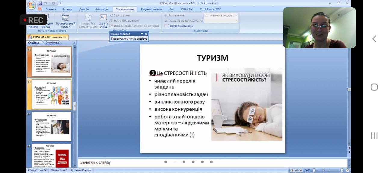Open the Дизайн ribbon tab
Image resolution: width=385 pixels, height=173 pixels.
click(x=84, y=9)
